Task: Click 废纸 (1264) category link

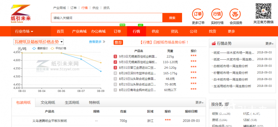Action: pyautogui.click(x=220, y=120)
